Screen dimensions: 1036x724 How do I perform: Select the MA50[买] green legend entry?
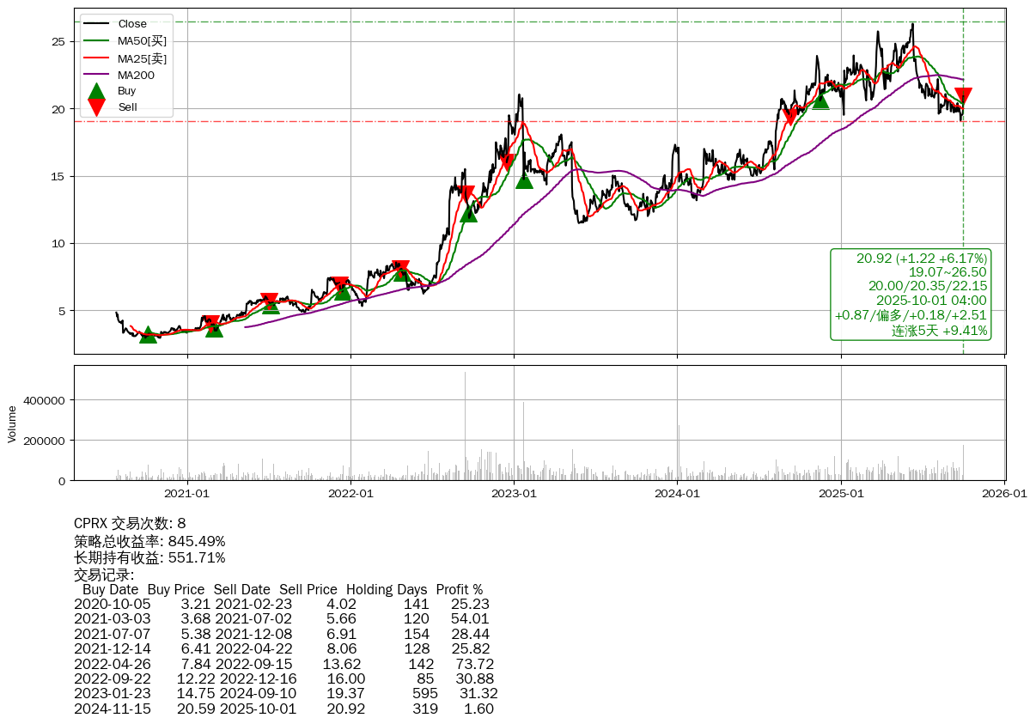coord(142,40)
